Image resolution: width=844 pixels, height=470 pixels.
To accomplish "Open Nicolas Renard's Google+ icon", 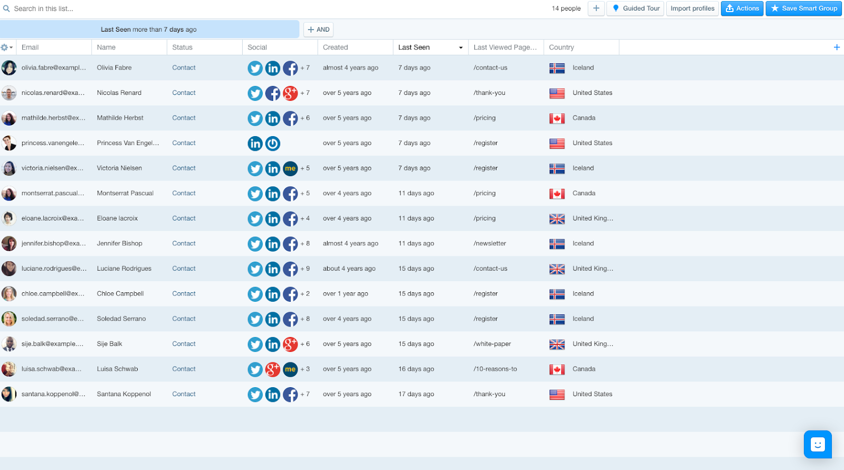I will pyautogui.click(x=290, y=93).
